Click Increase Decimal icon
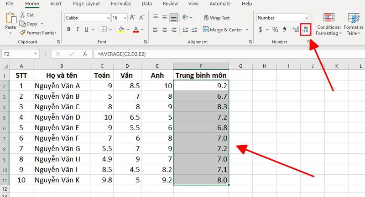This screenshot has height=197, width=365. pos(296,30)
